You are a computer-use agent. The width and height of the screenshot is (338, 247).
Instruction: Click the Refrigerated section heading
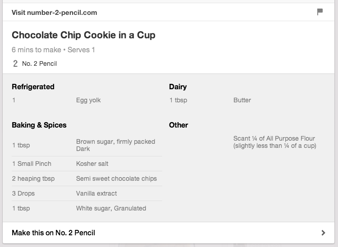(x=33, y=87)
